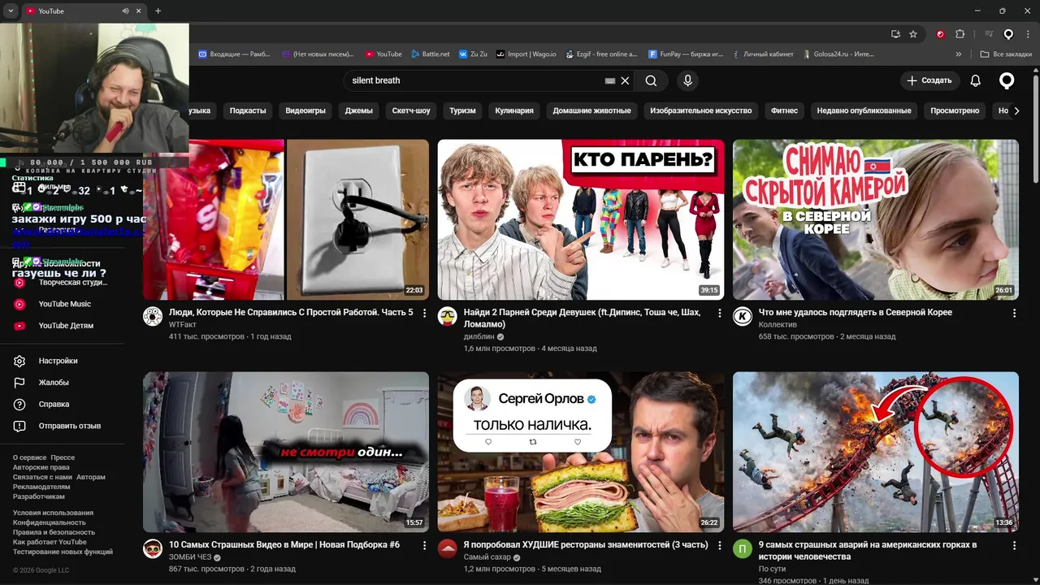
Task: Open options menu for Люди, Которые Не Справились video
Action: point(424,313)
